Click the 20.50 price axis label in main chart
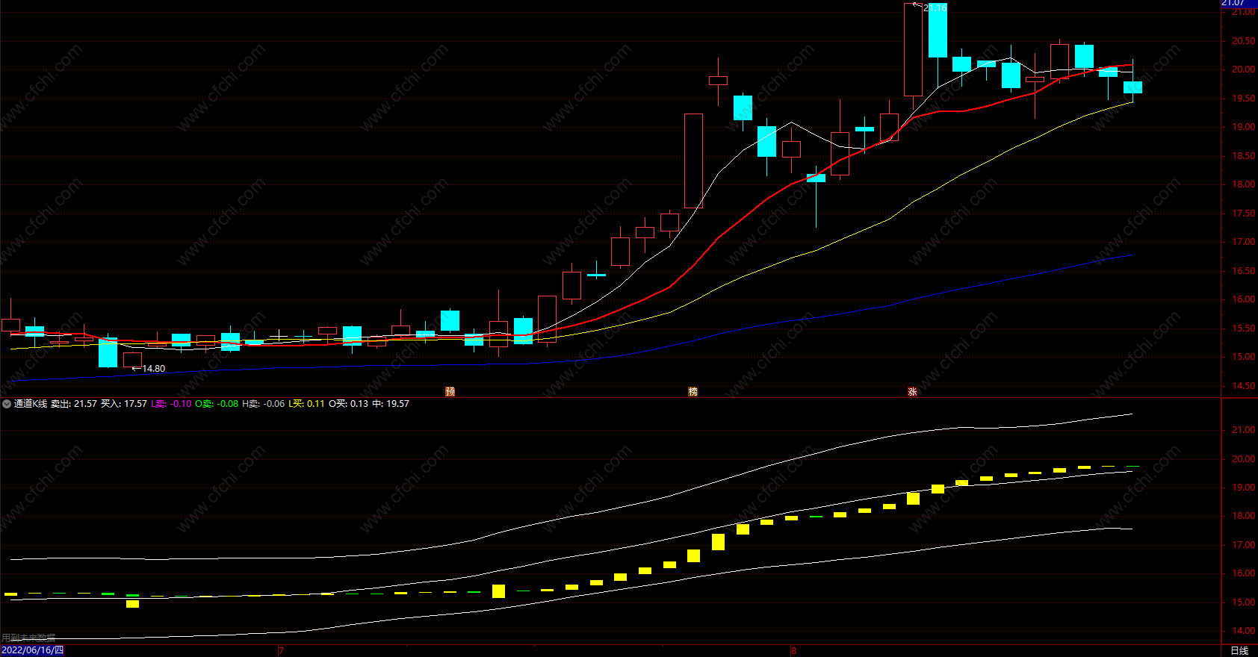This screenshot has height=657, width=1258. tap(1244, 41)
